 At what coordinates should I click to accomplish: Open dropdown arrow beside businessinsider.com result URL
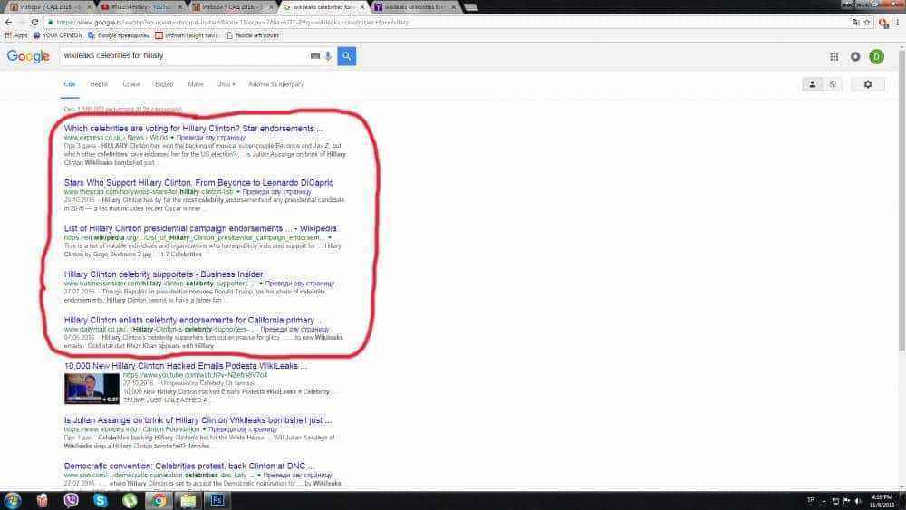pyautogui.click(x=261, y=284)
